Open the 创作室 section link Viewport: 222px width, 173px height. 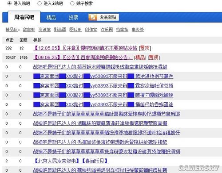(91, 30)
